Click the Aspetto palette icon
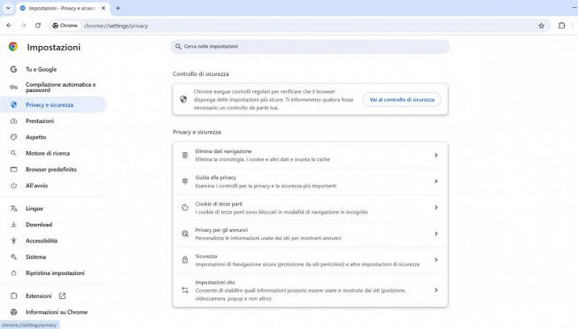 pos(13,137)
